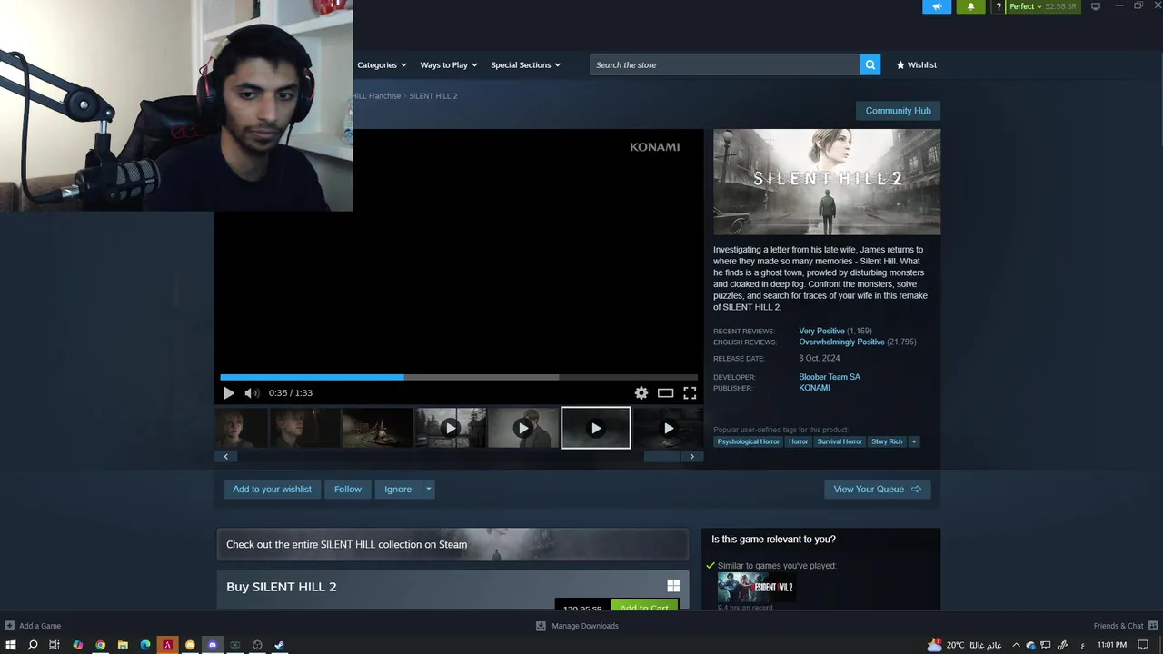1163x654 pixels.
Task: Open Very Positive recent reviews link
Action: [x=821, y=331]
